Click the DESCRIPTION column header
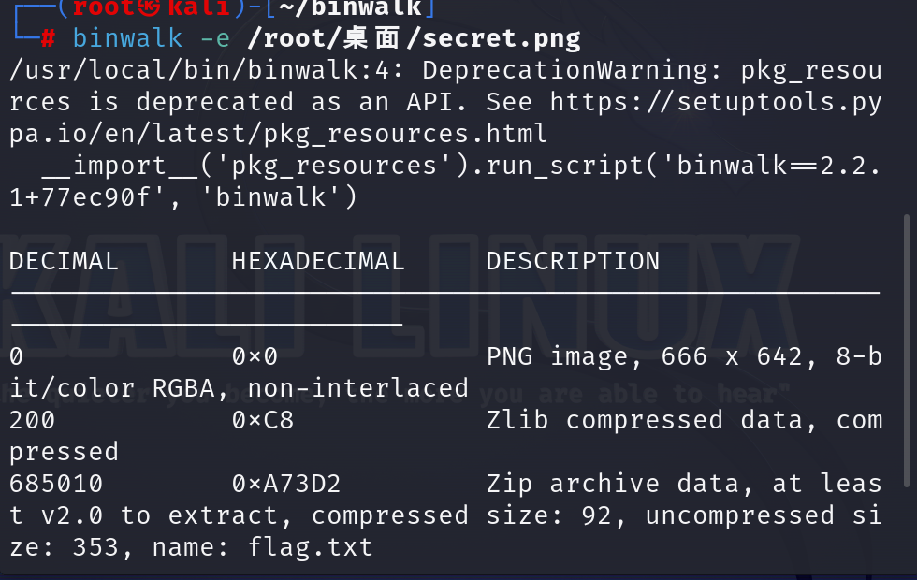 pyautogui.click(x=573, y=261)
